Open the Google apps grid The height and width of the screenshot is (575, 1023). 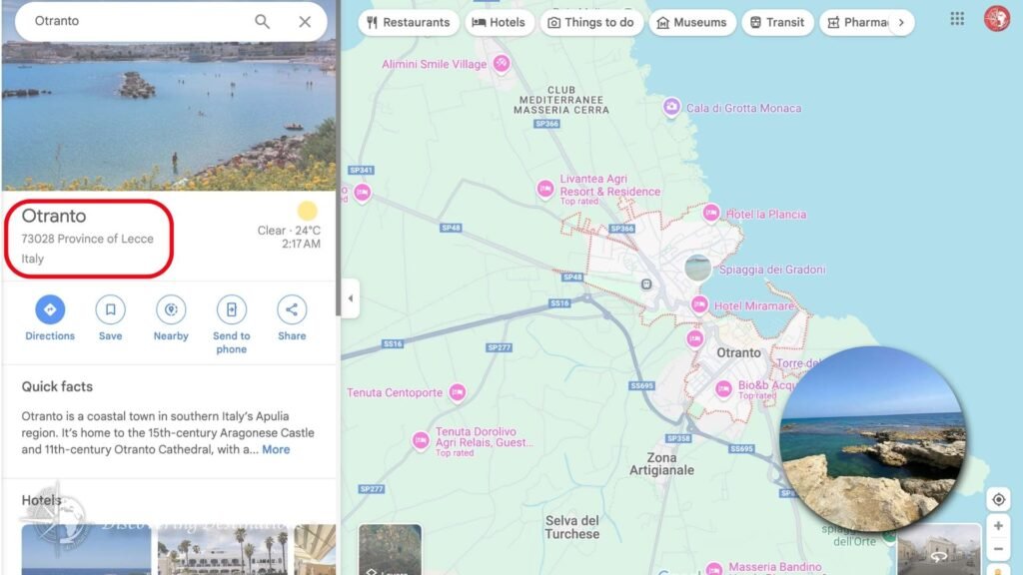coord(957,19)
